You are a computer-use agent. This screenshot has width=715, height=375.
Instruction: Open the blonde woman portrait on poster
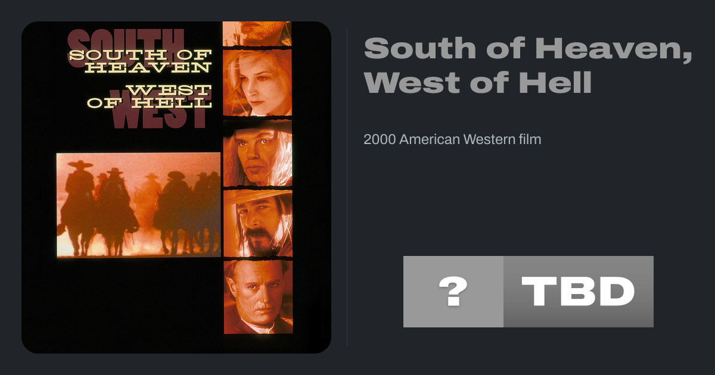click(257, 83)
